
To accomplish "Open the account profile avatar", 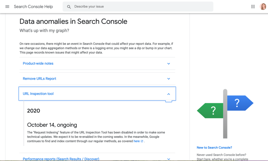I will (263, 7).
